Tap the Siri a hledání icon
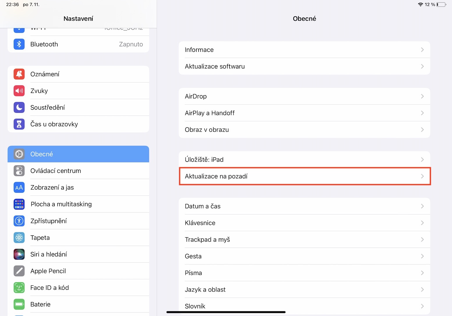 19,254
